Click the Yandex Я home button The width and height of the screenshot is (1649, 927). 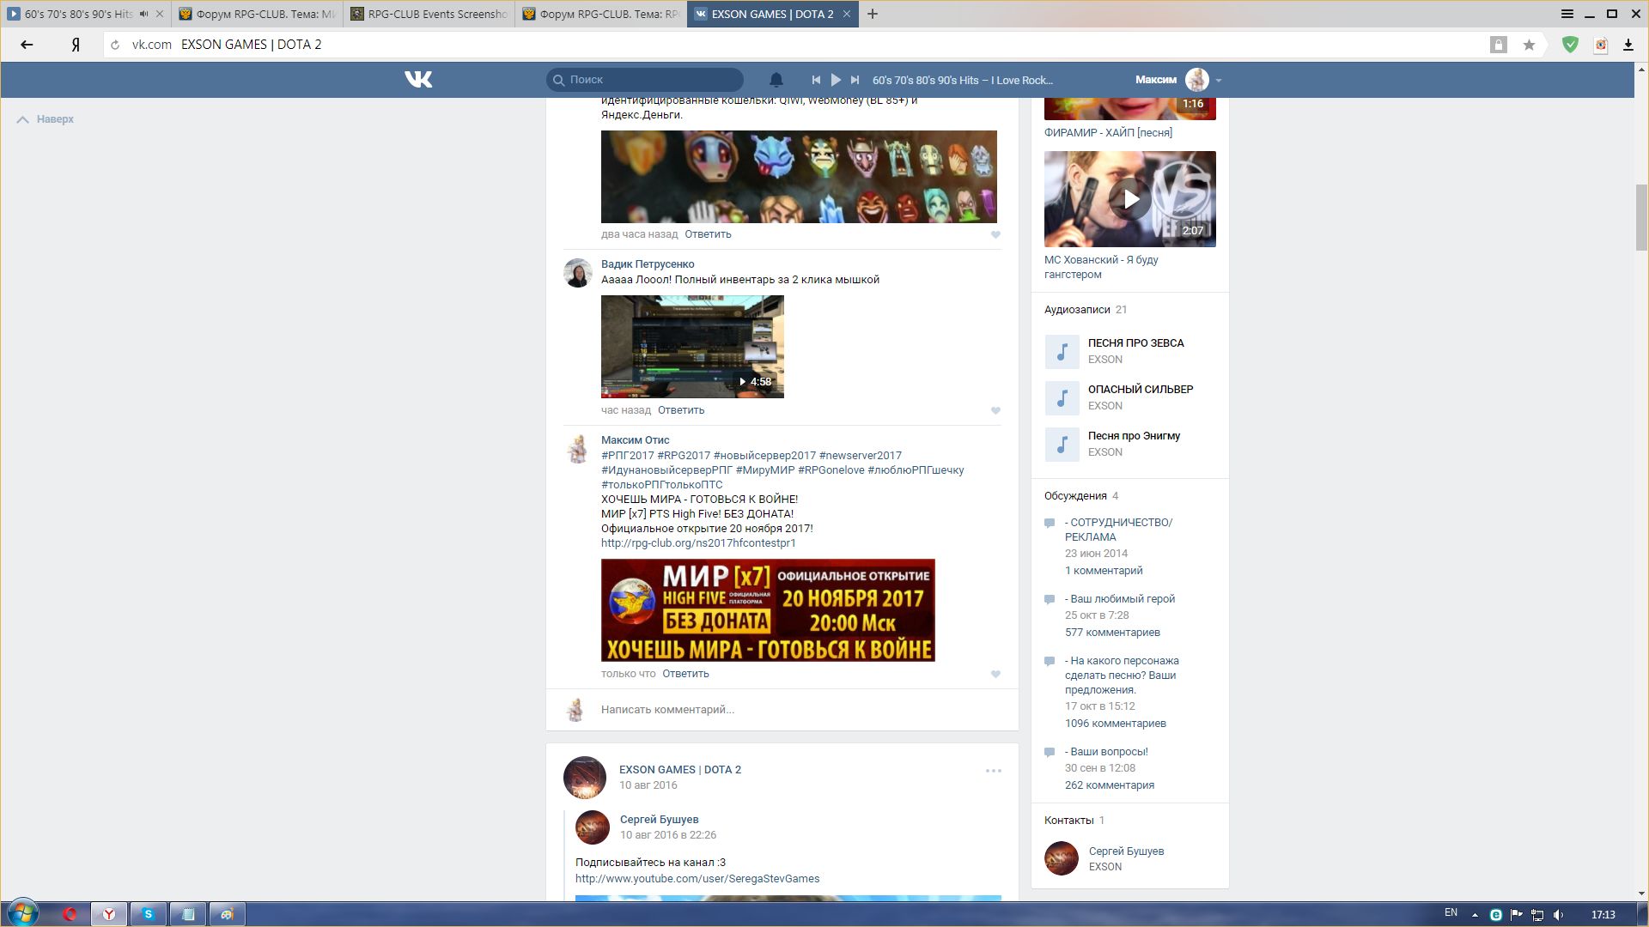tap(76, 45)
